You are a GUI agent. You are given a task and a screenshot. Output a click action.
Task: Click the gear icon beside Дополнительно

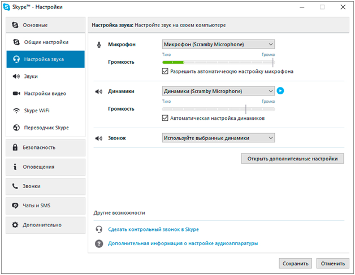[15, 225]
